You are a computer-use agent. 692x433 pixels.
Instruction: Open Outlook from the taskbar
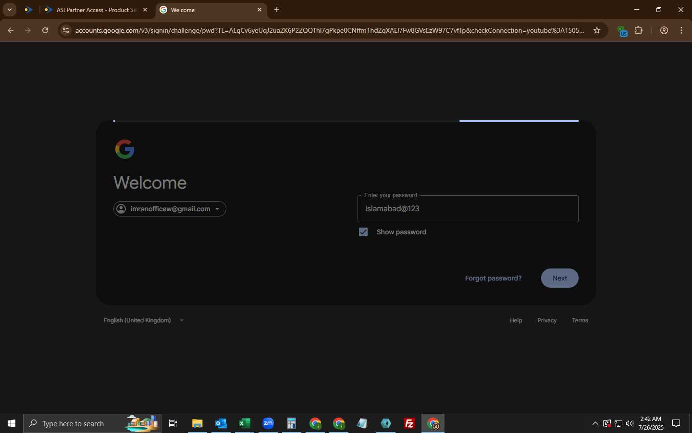point(221,423)
